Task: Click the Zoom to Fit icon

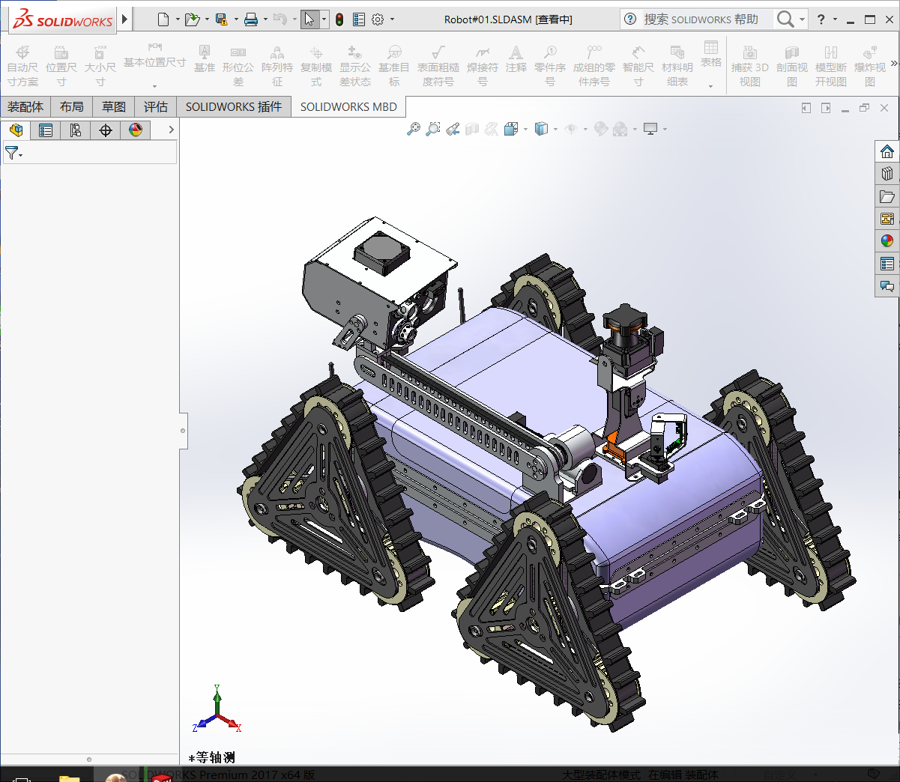Action: (x=414, y=129)
